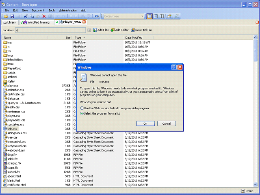The width and height of the screenshot is (260, 195).
Task: Click the Copy toolbar icon
Action: (32, 16)
